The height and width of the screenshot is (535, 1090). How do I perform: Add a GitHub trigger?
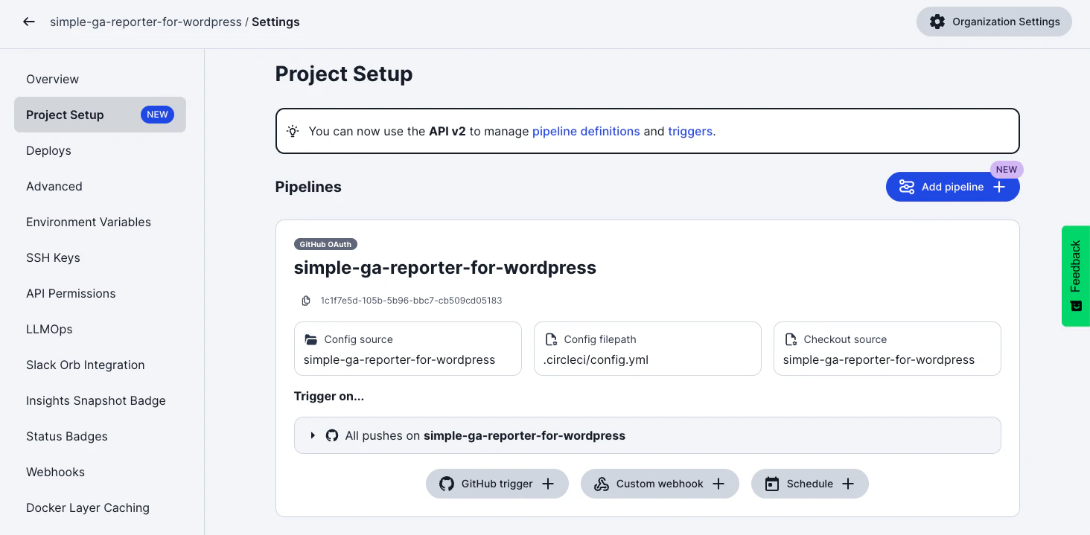[x=497, y=484]
